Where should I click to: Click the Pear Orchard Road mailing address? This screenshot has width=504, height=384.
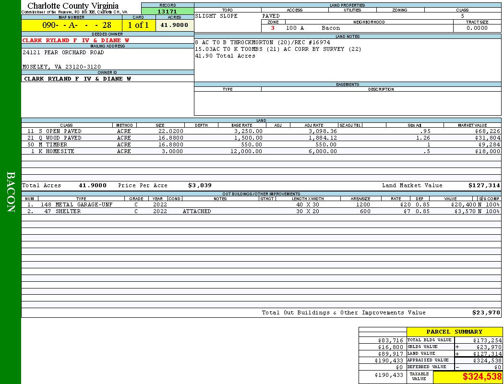(63, 52)
